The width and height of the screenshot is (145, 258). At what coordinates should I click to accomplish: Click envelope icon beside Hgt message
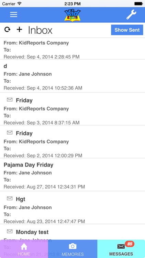(10, 198)
